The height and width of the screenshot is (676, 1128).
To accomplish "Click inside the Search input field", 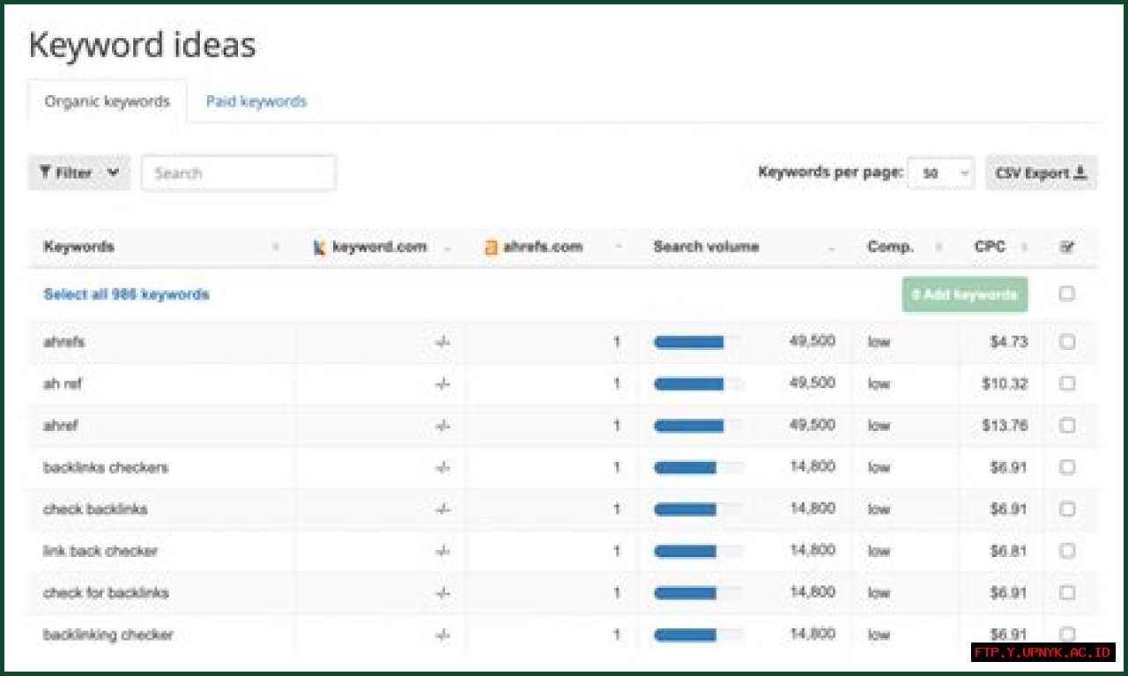I will coord(238,173).
